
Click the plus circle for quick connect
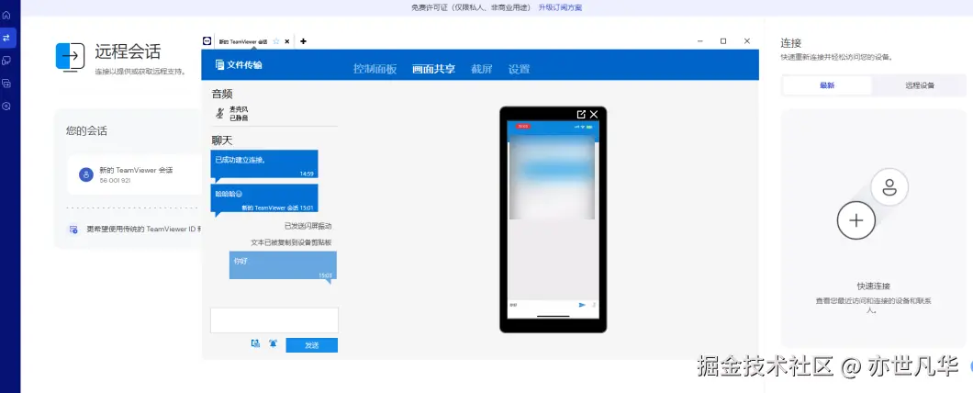point(856,220)
